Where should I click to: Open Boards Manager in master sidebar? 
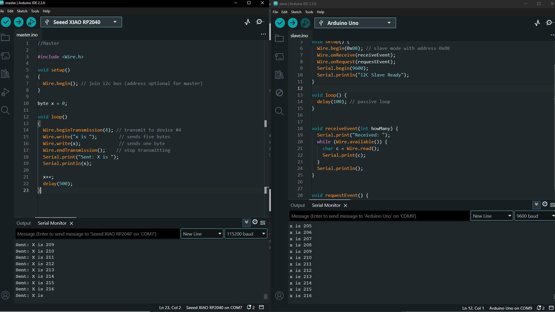pyautogui.click(x=5, y=56)
